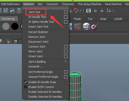Click shelf icon with red X

tap(77, 26)
